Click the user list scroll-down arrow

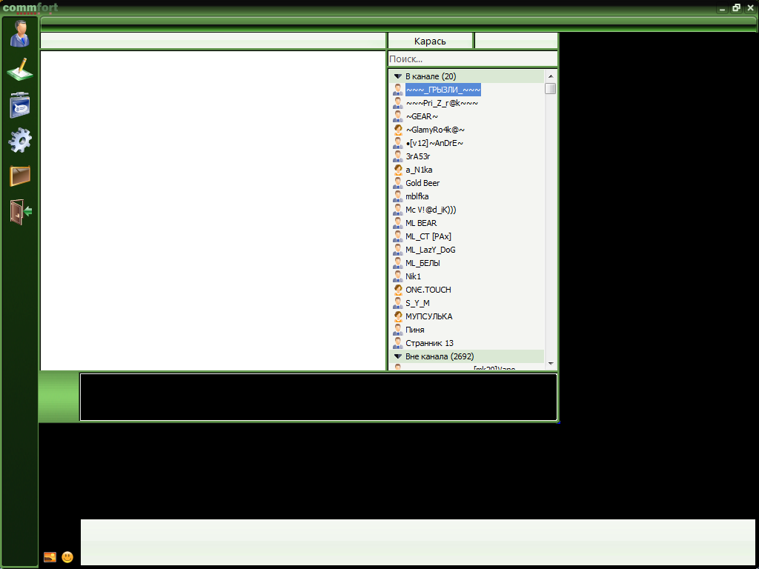[x=550, y=363]
